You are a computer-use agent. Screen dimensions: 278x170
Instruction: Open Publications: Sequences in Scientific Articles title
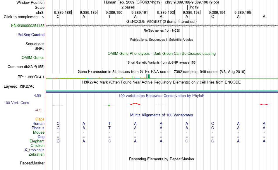click(x=162, y=40)
